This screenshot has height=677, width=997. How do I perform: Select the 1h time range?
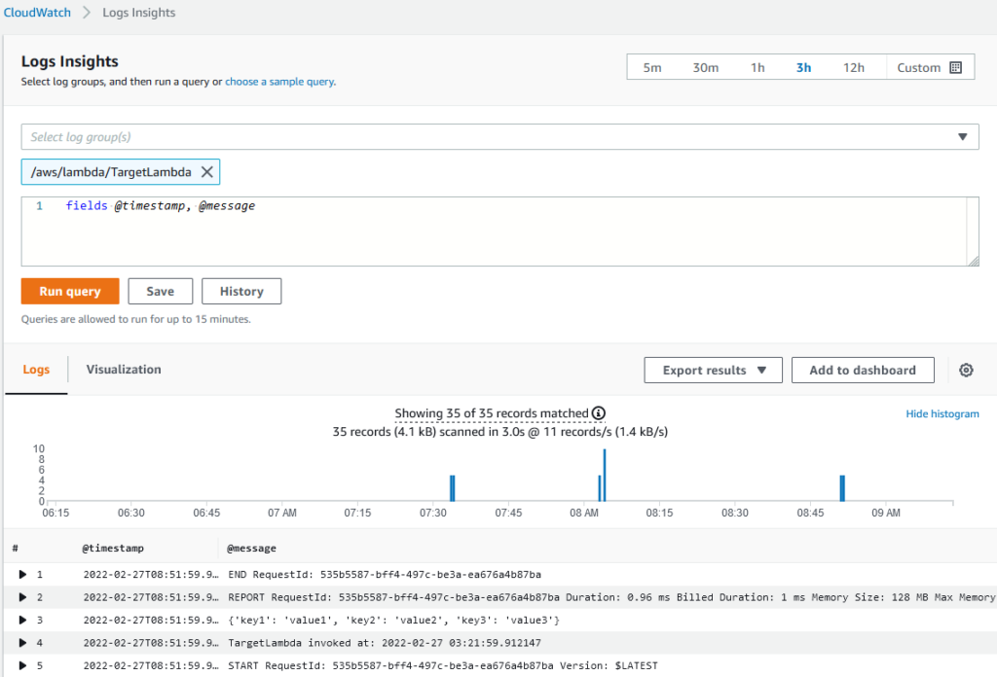coord(757,67)
